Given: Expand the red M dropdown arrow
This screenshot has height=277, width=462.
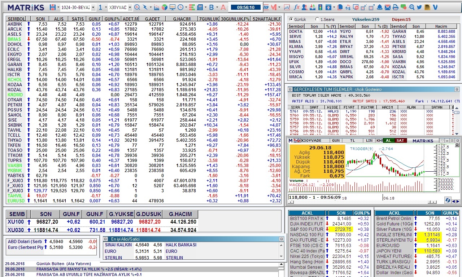Looking at the screenshot, I should tap(279, 7).
